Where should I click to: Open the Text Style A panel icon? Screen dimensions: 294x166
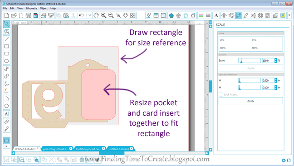216,15
